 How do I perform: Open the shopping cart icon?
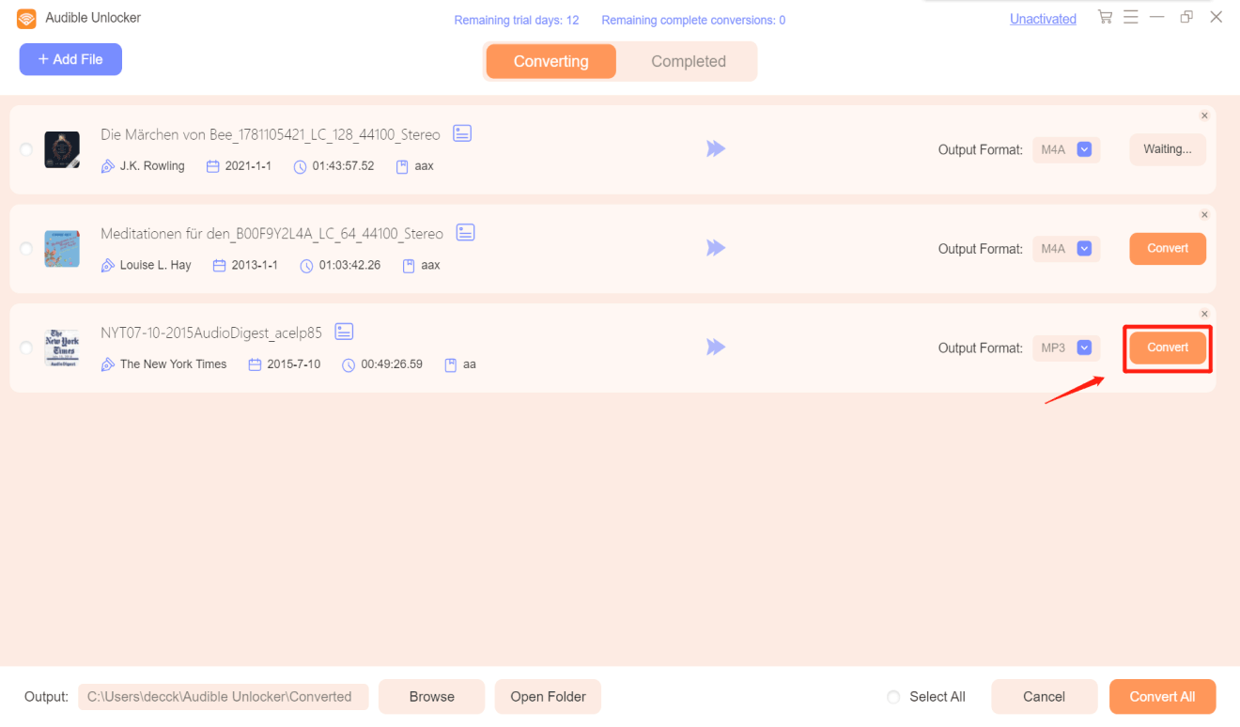point(1105,17)
